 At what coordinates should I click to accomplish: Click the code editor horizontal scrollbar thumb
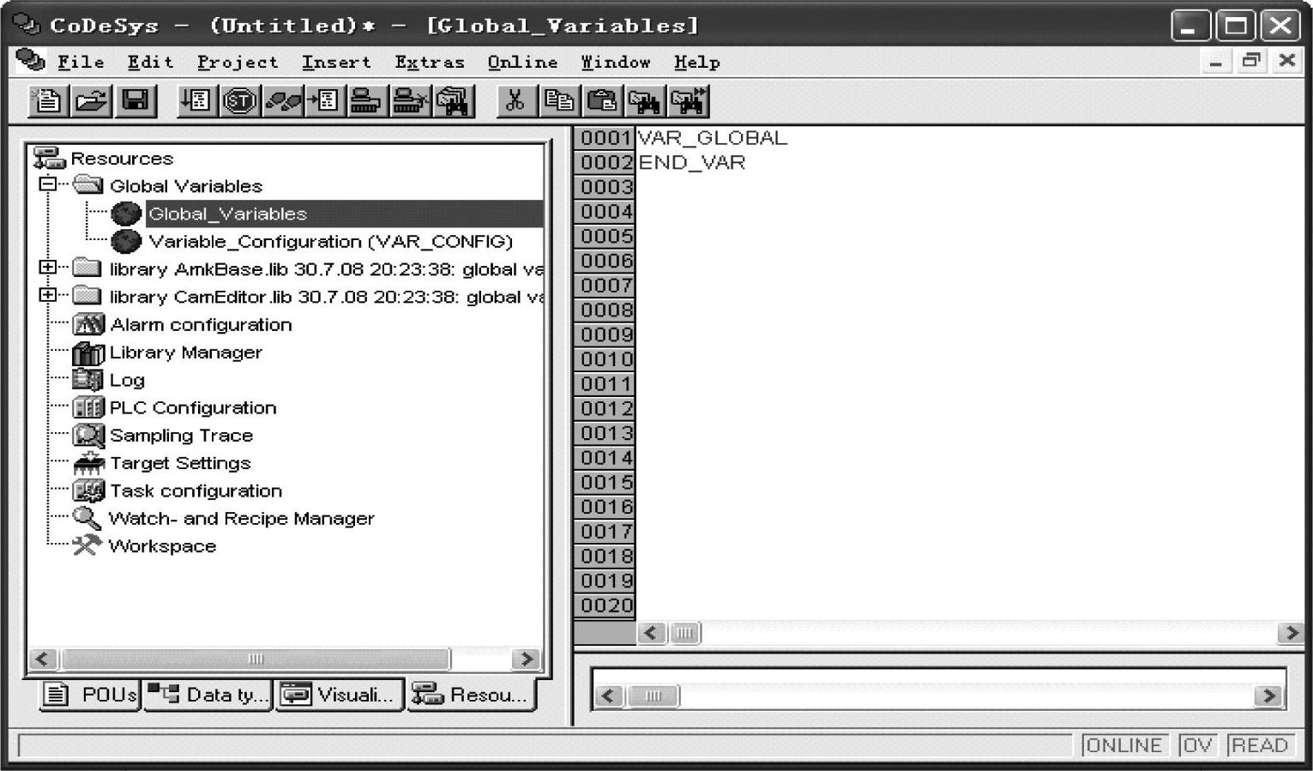684,633
